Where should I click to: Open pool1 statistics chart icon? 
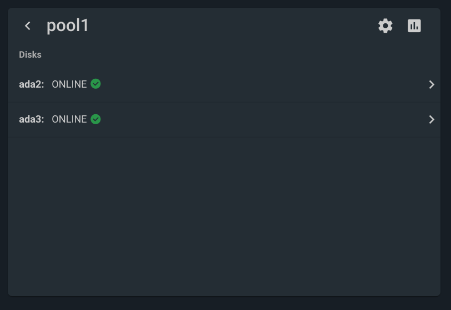pos(414,26)
